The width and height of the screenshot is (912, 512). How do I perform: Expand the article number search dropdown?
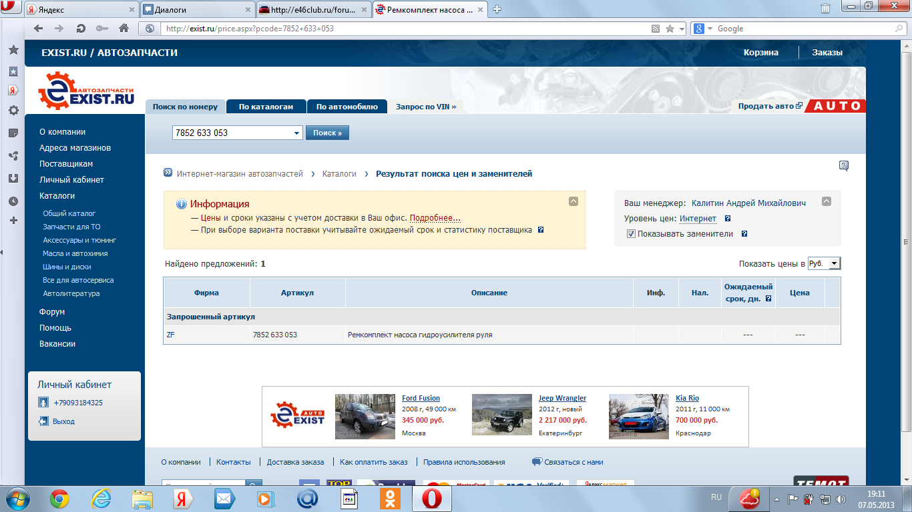(297, 133)
